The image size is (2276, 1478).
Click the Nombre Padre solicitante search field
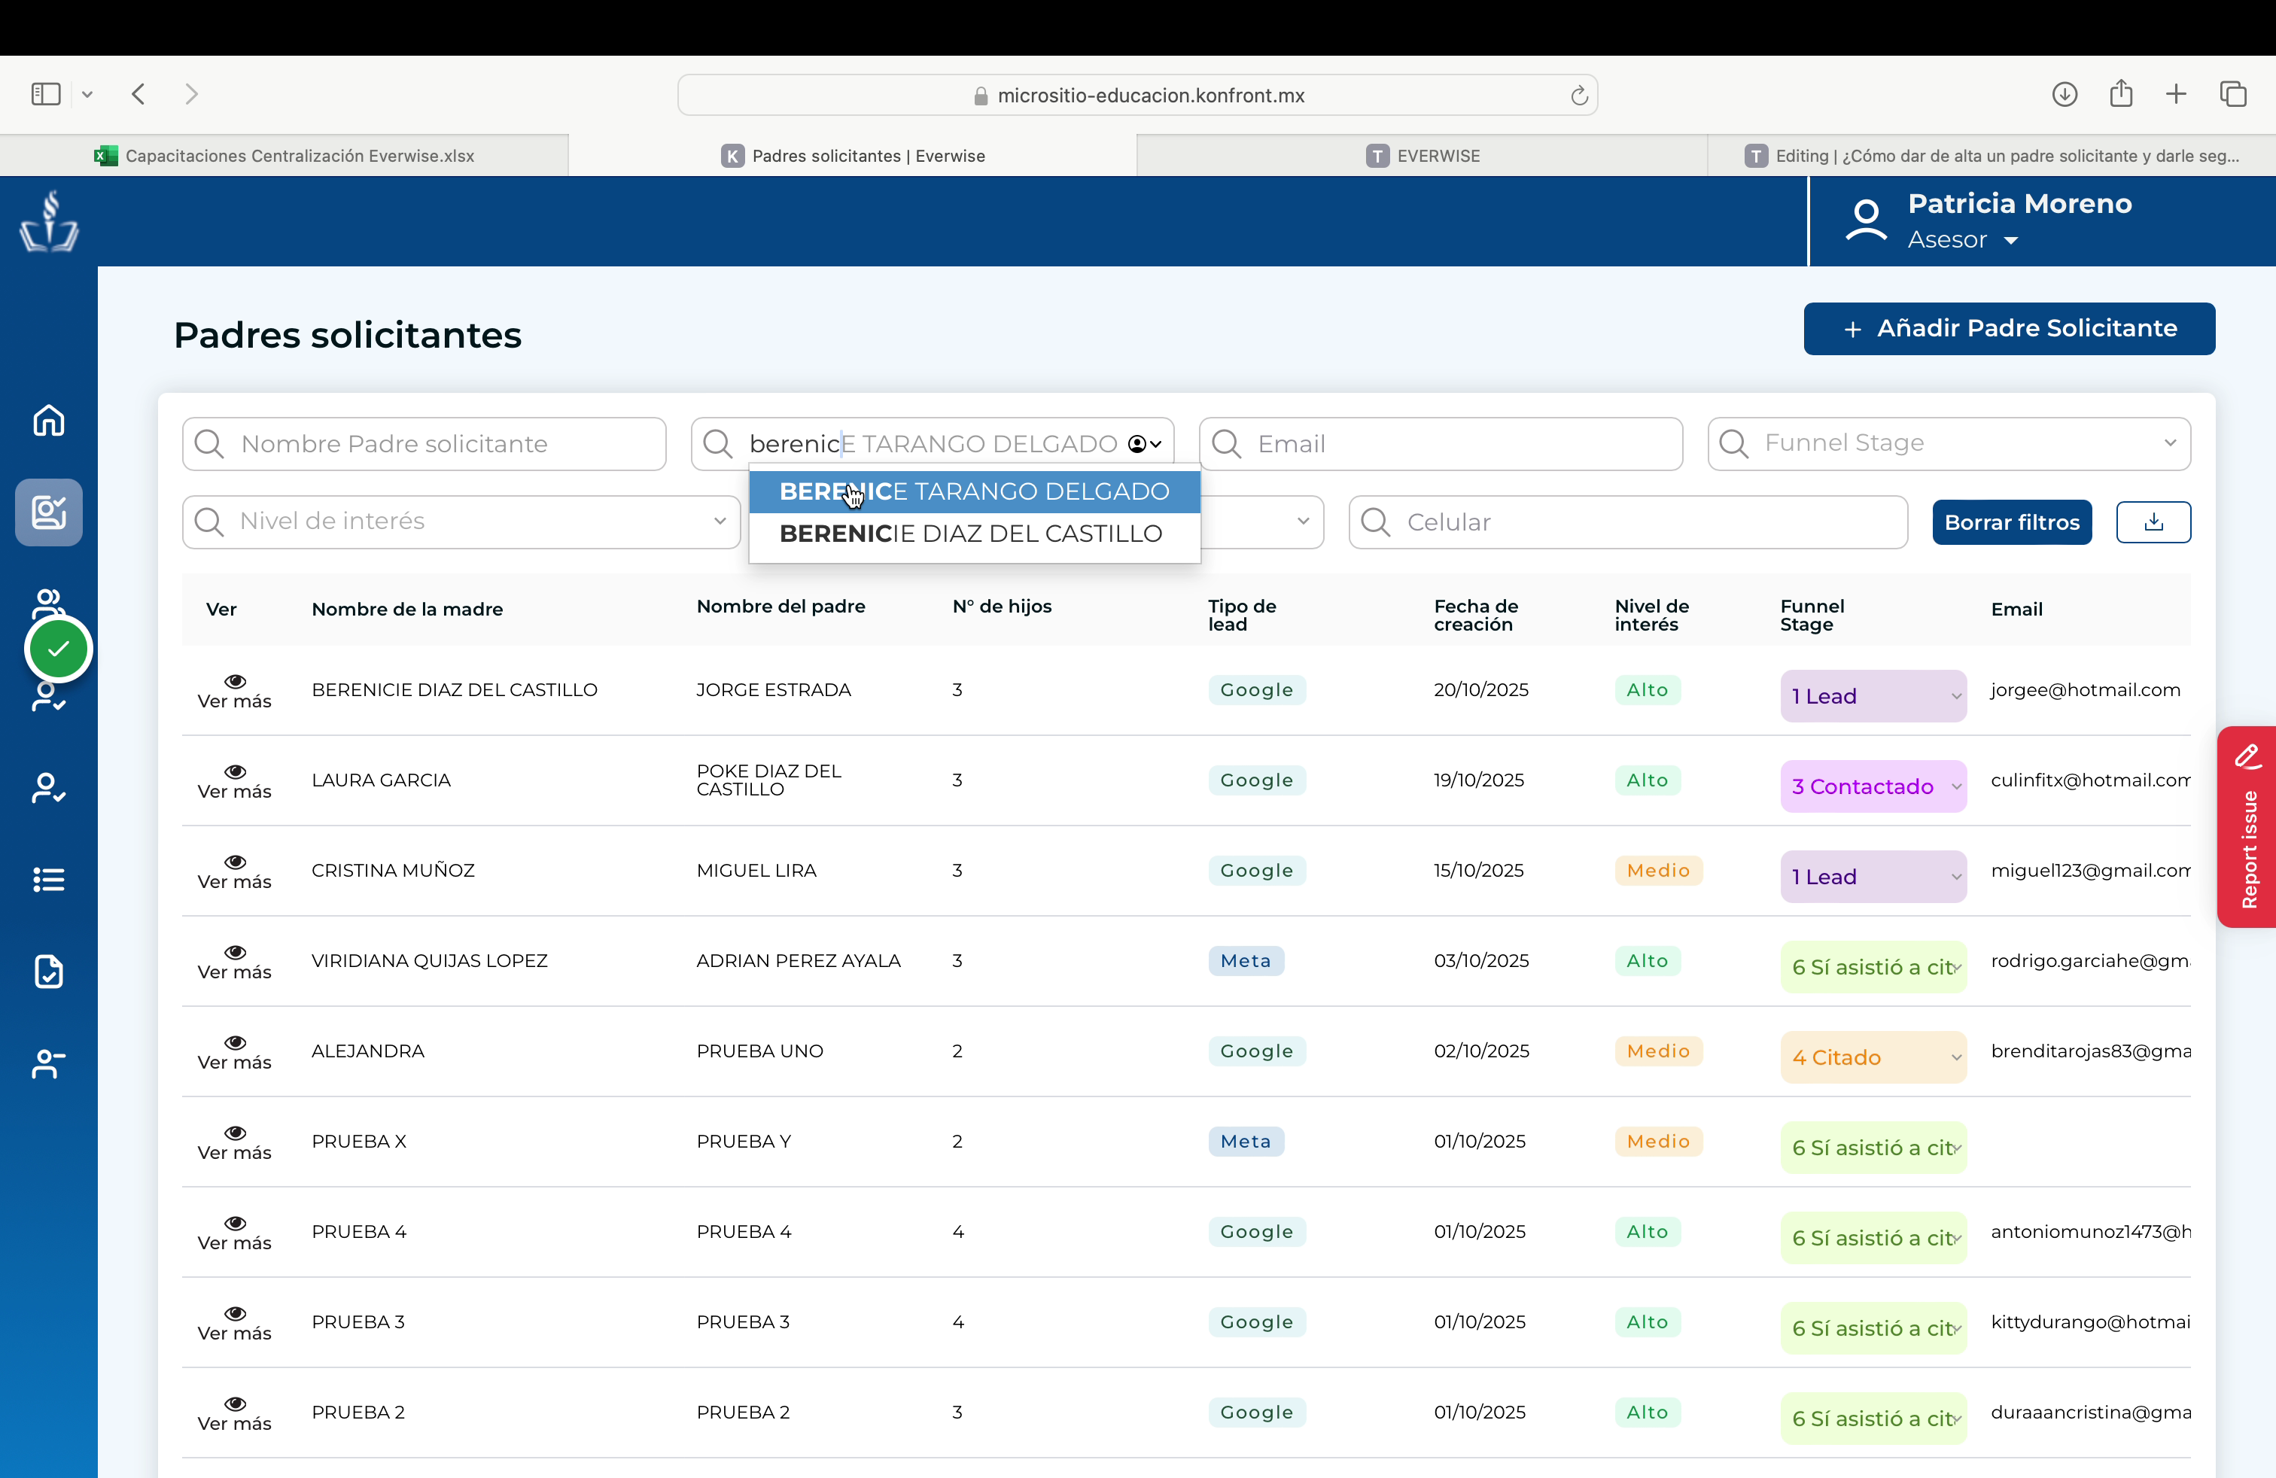click(x=424, y=443)
